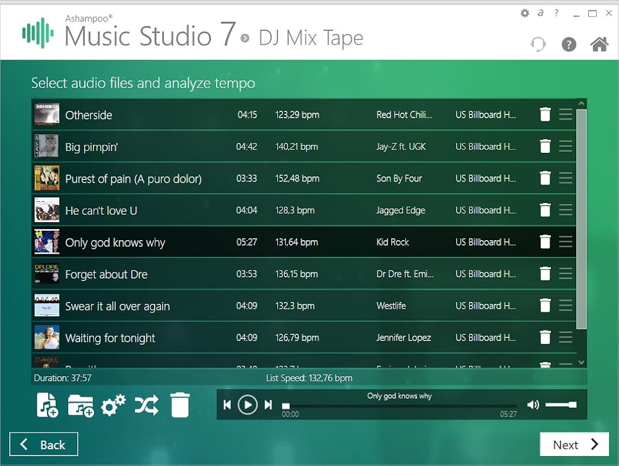The height and width of the screenshot is (466, 619).
Task: Click artist Westlife
Action: [391, 306]
